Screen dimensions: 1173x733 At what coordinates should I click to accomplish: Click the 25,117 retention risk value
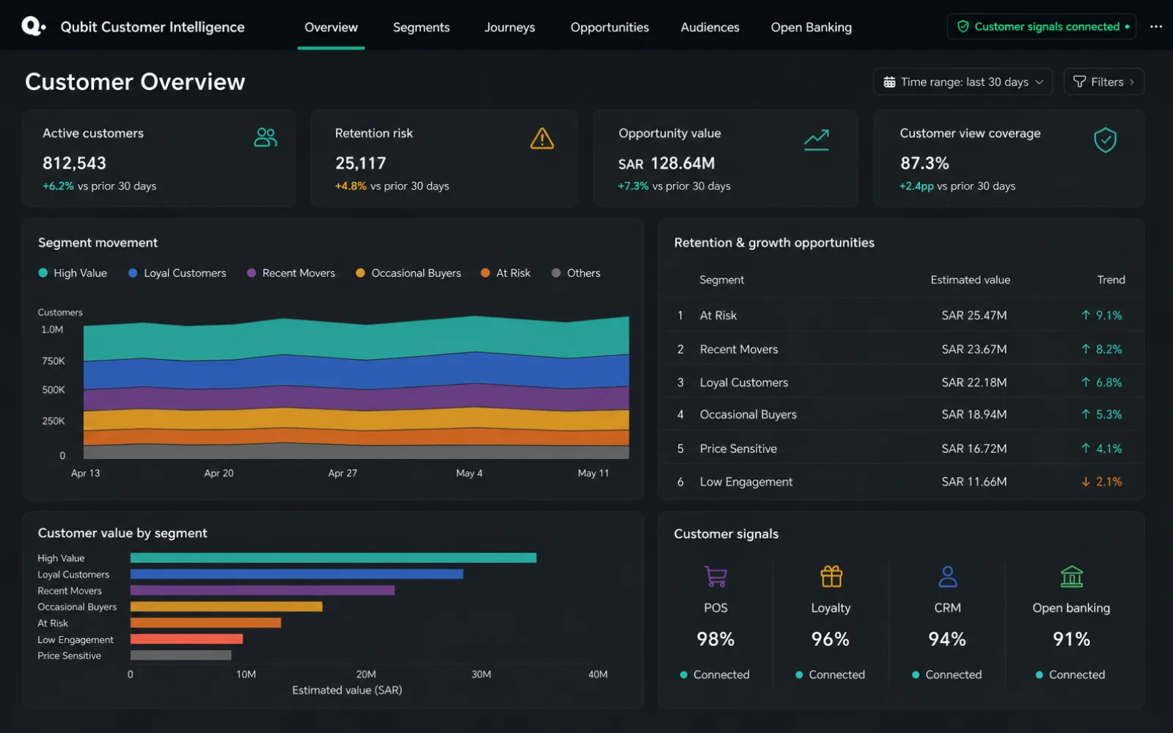(x=360, y=163)
